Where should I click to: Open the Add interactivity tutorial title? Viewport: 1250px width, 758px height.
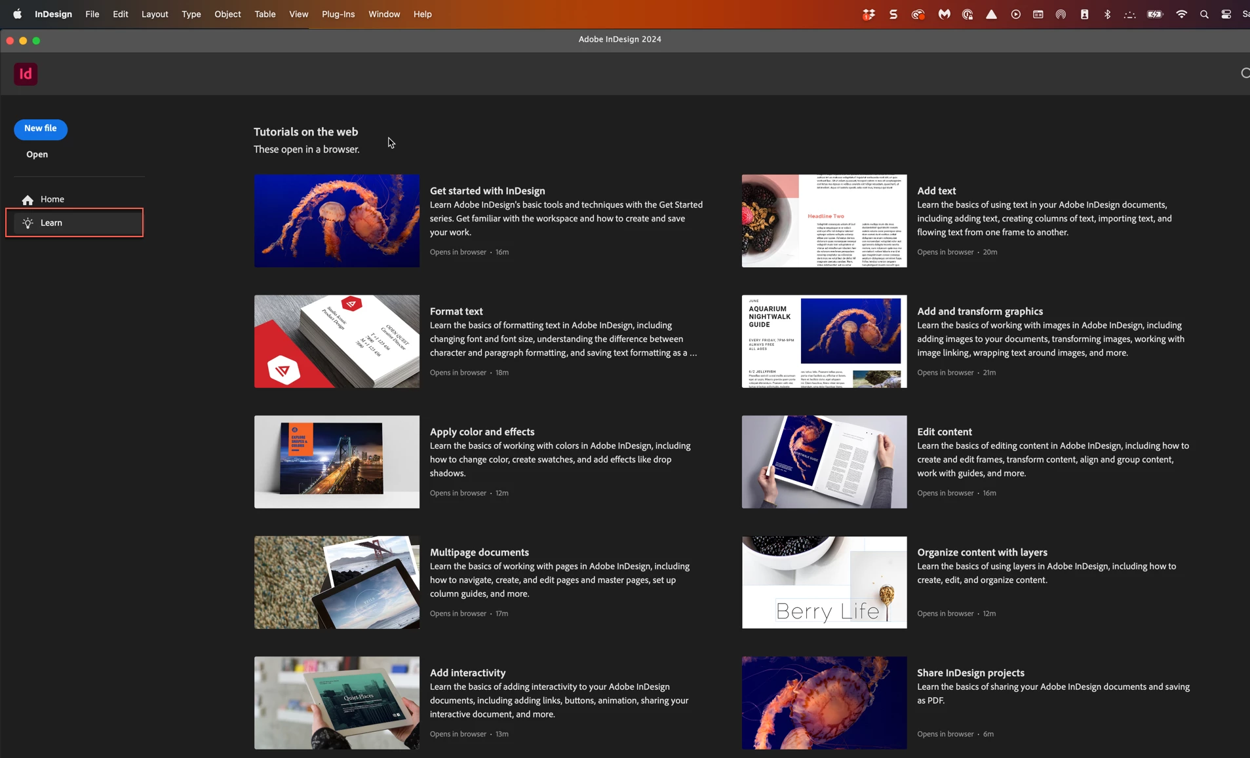[467, 673]
